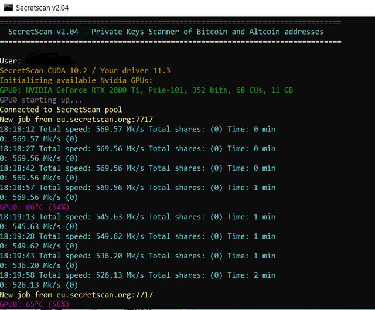Click the 'GPU0: 65°C (56%)' temperature line
Viewport: 375px width, 310px height.
click(35, 305)
